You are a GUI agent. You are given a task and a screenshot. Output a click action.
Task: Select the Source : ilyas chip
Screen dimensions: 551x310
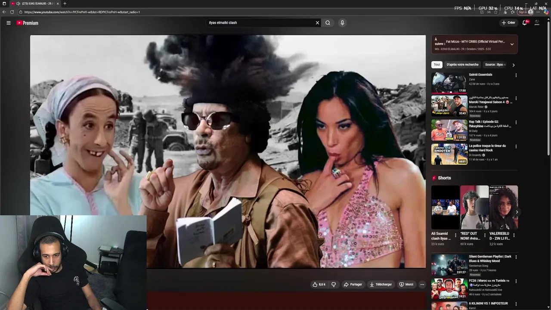tap(495, 65)
